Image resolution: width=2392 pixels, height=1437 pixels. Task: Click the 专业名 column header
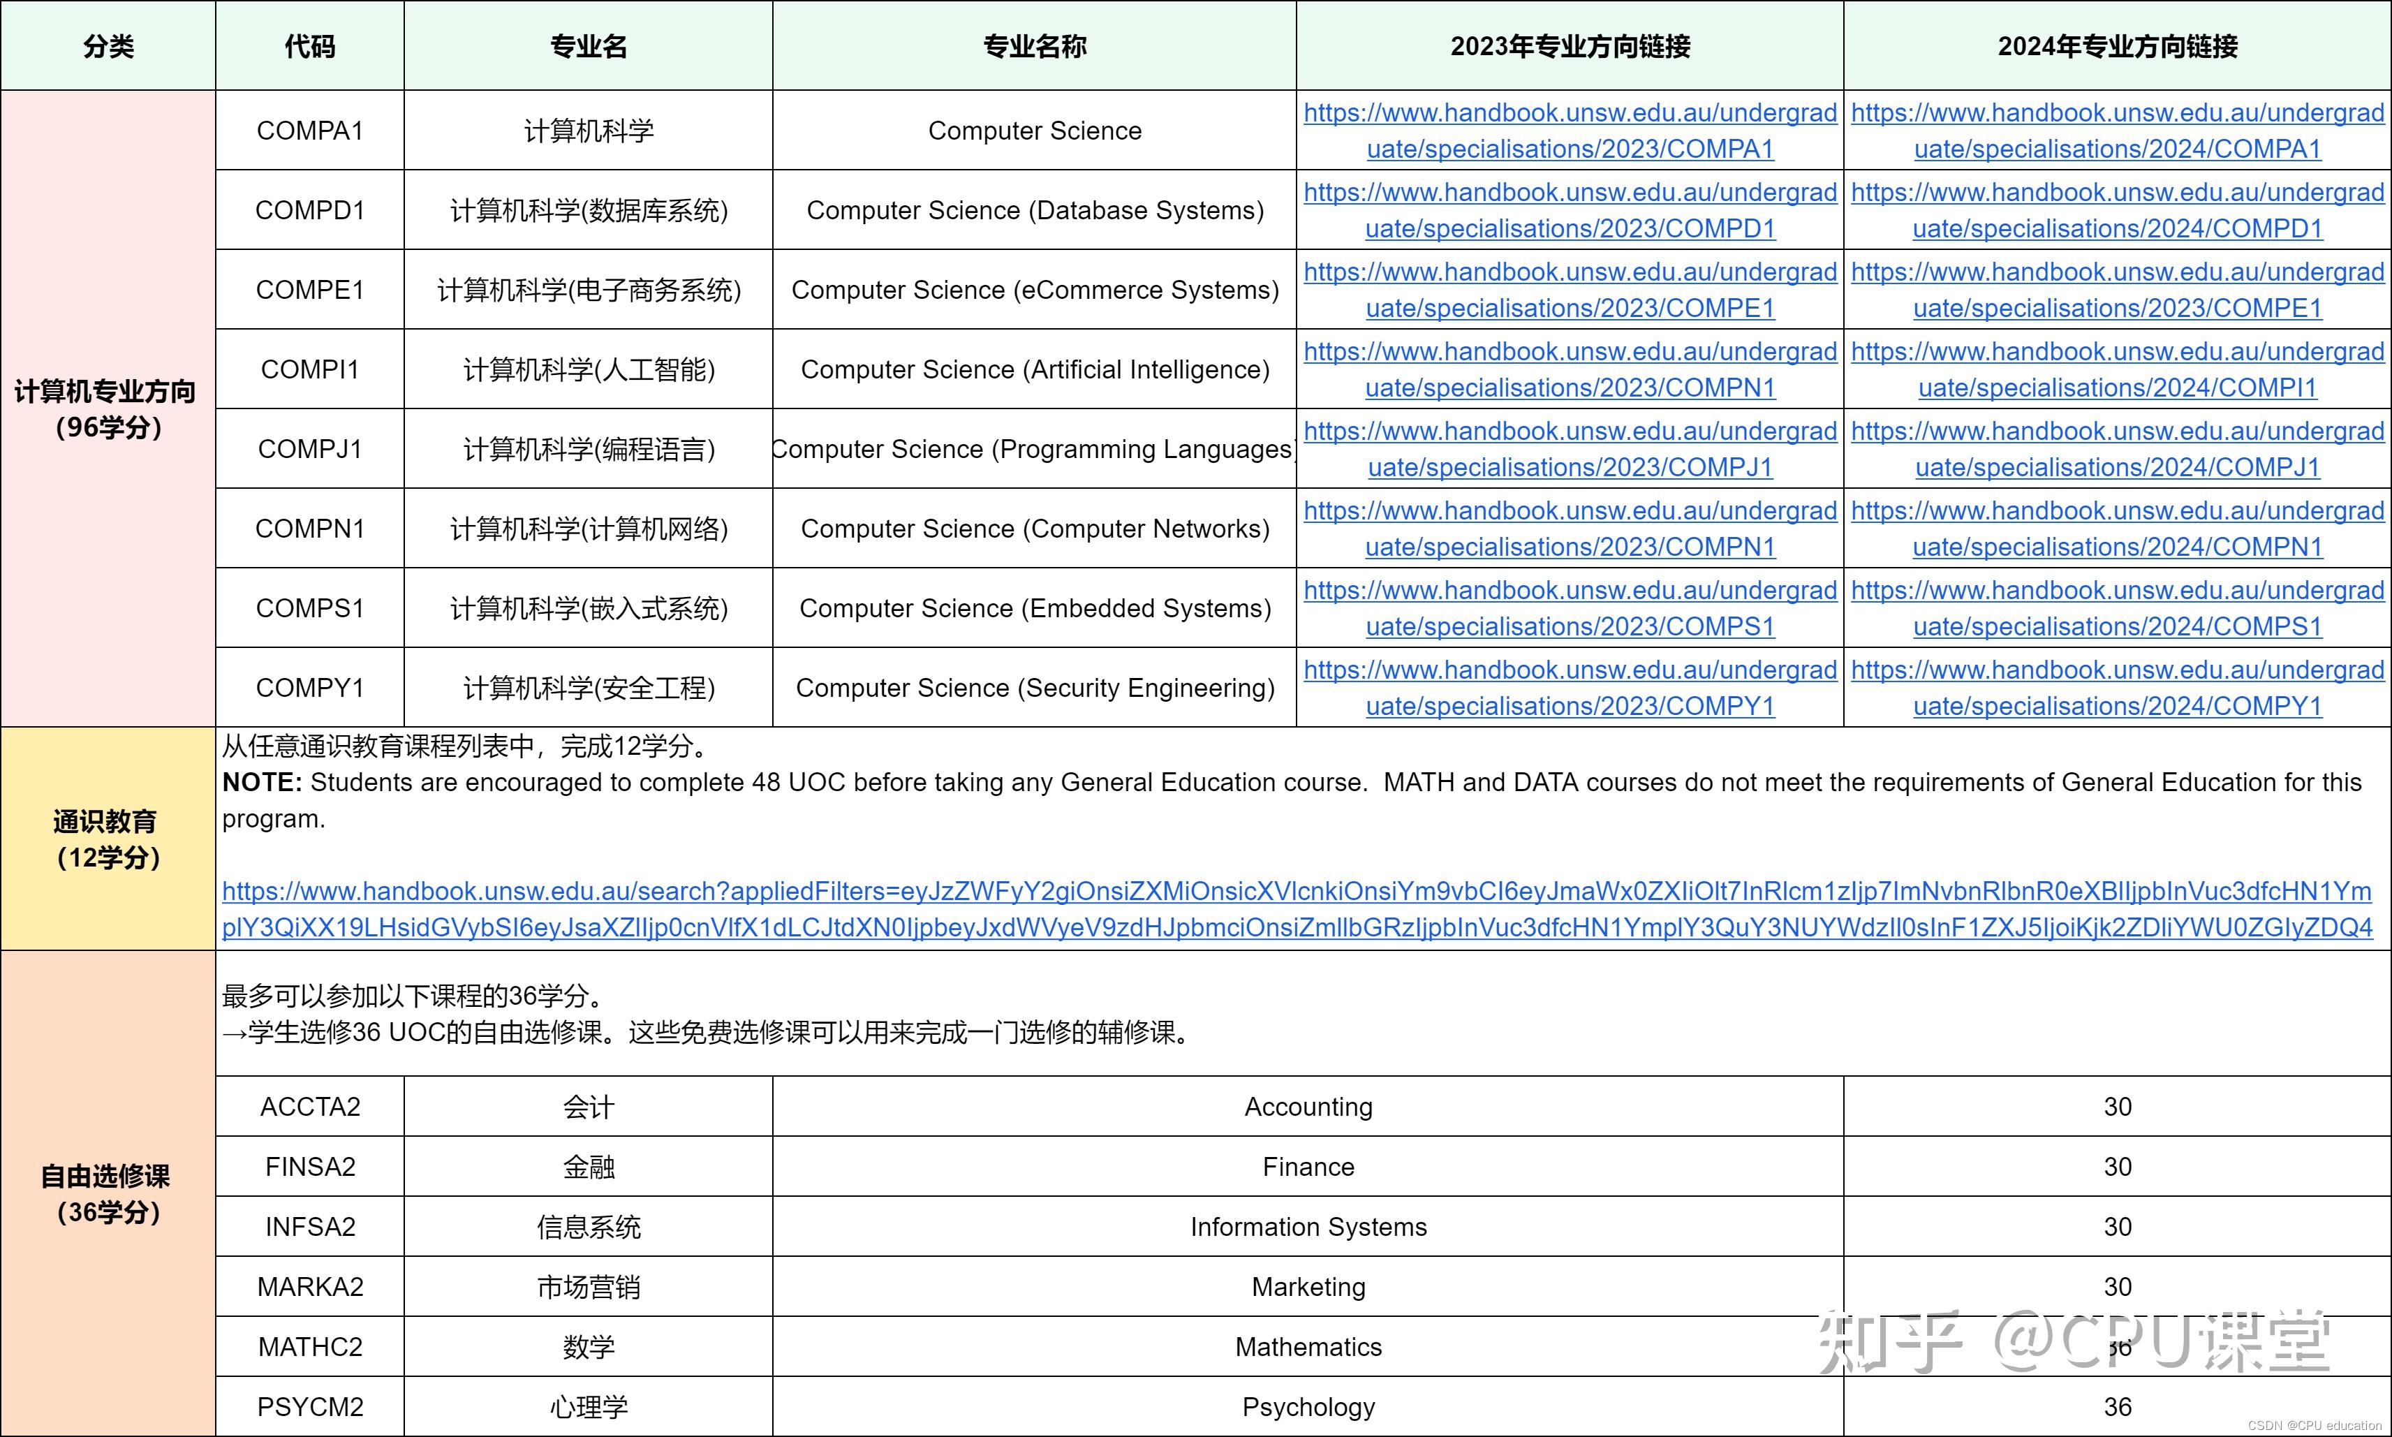[589, 45]
